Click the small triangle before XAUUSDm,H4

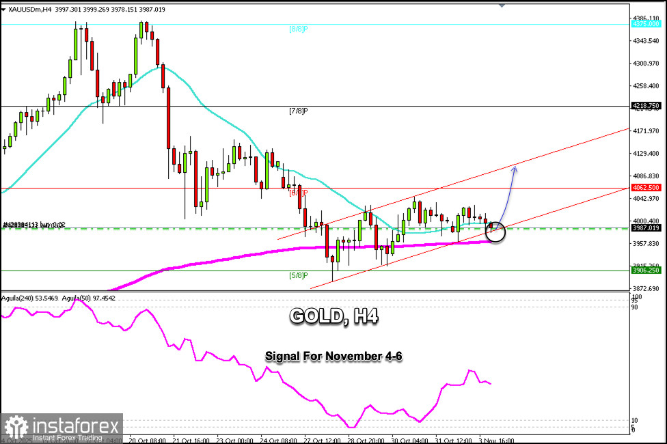point(3,10)
